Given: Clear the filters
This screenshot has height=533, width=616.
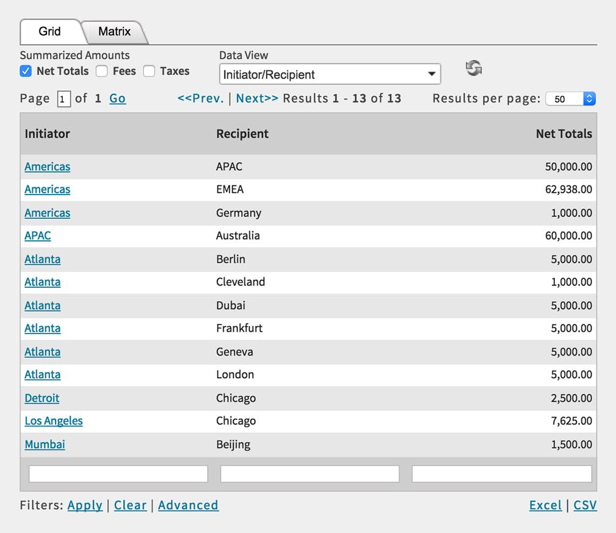Looking at the screenshot, I should (130, 505).
